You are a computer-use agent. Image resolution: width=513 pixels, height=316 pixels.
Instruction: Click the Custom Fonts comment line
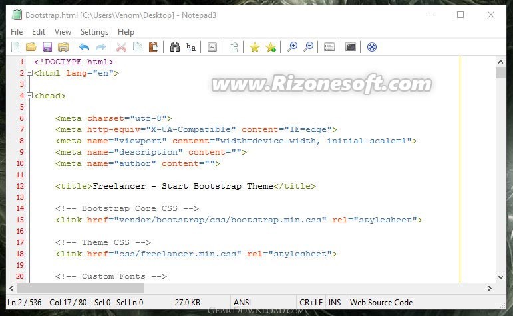click(111, 276)
